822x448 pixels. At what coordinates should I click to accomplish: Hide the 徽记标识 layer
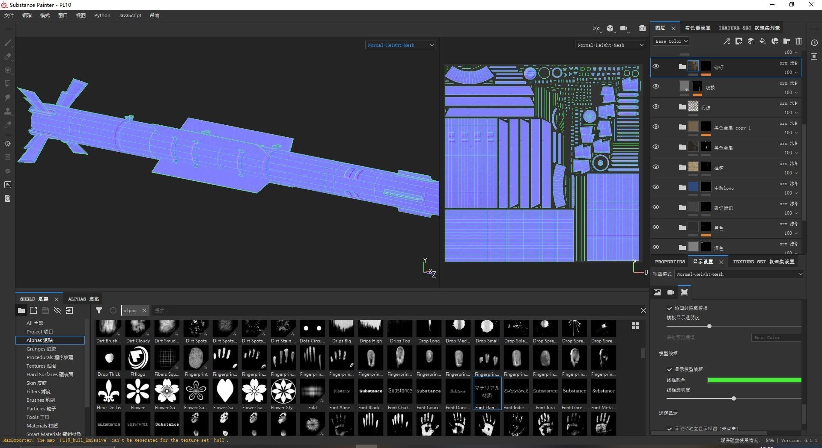tap(656, 207)
